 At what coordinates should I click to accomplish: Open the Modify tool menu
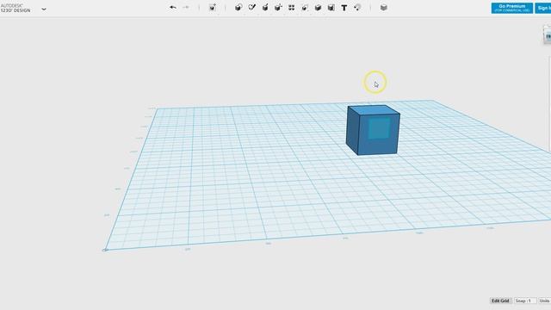(278, 8)
